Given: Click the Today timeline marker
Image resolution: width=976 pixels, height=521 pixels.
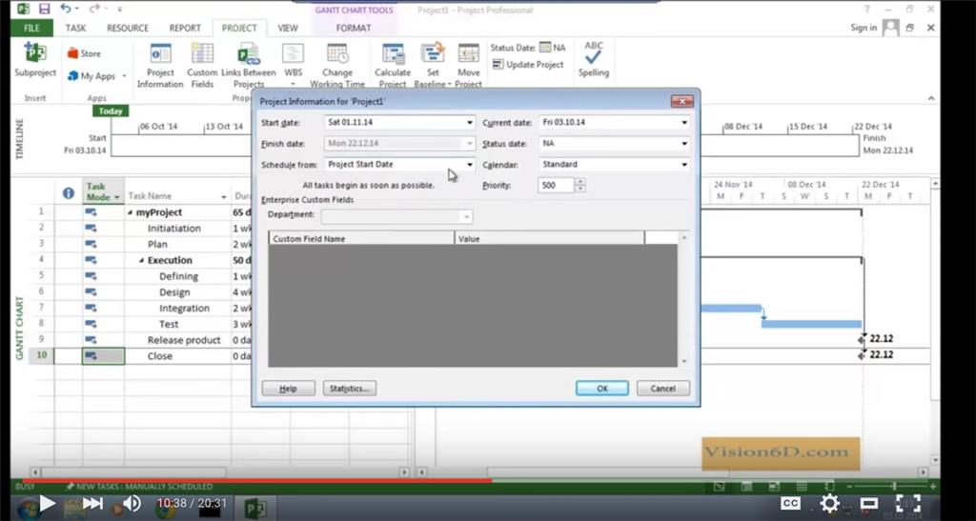Looking at the screenshot, I should tap(111, 111).
